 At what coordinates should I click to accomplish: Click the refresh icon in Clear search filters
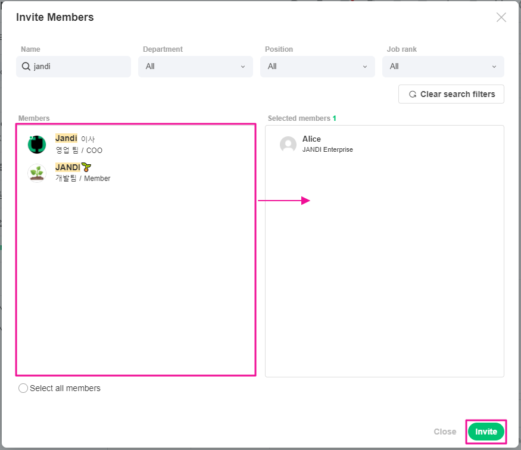413,94
